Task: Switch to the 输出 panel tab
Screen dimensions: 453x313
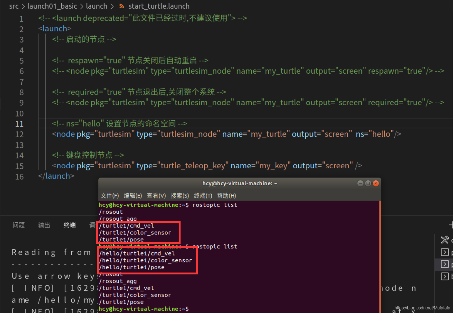Action: (44, 225)
